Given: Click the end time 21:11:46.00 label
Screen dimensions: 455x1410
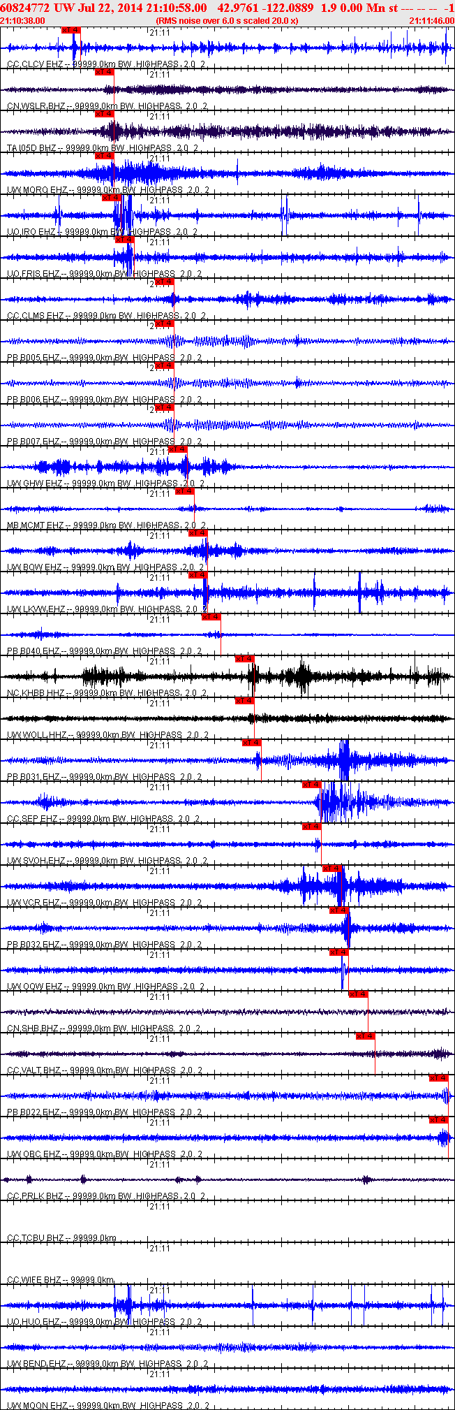Looking at the screenshot, I should click(x=431, y=21).
